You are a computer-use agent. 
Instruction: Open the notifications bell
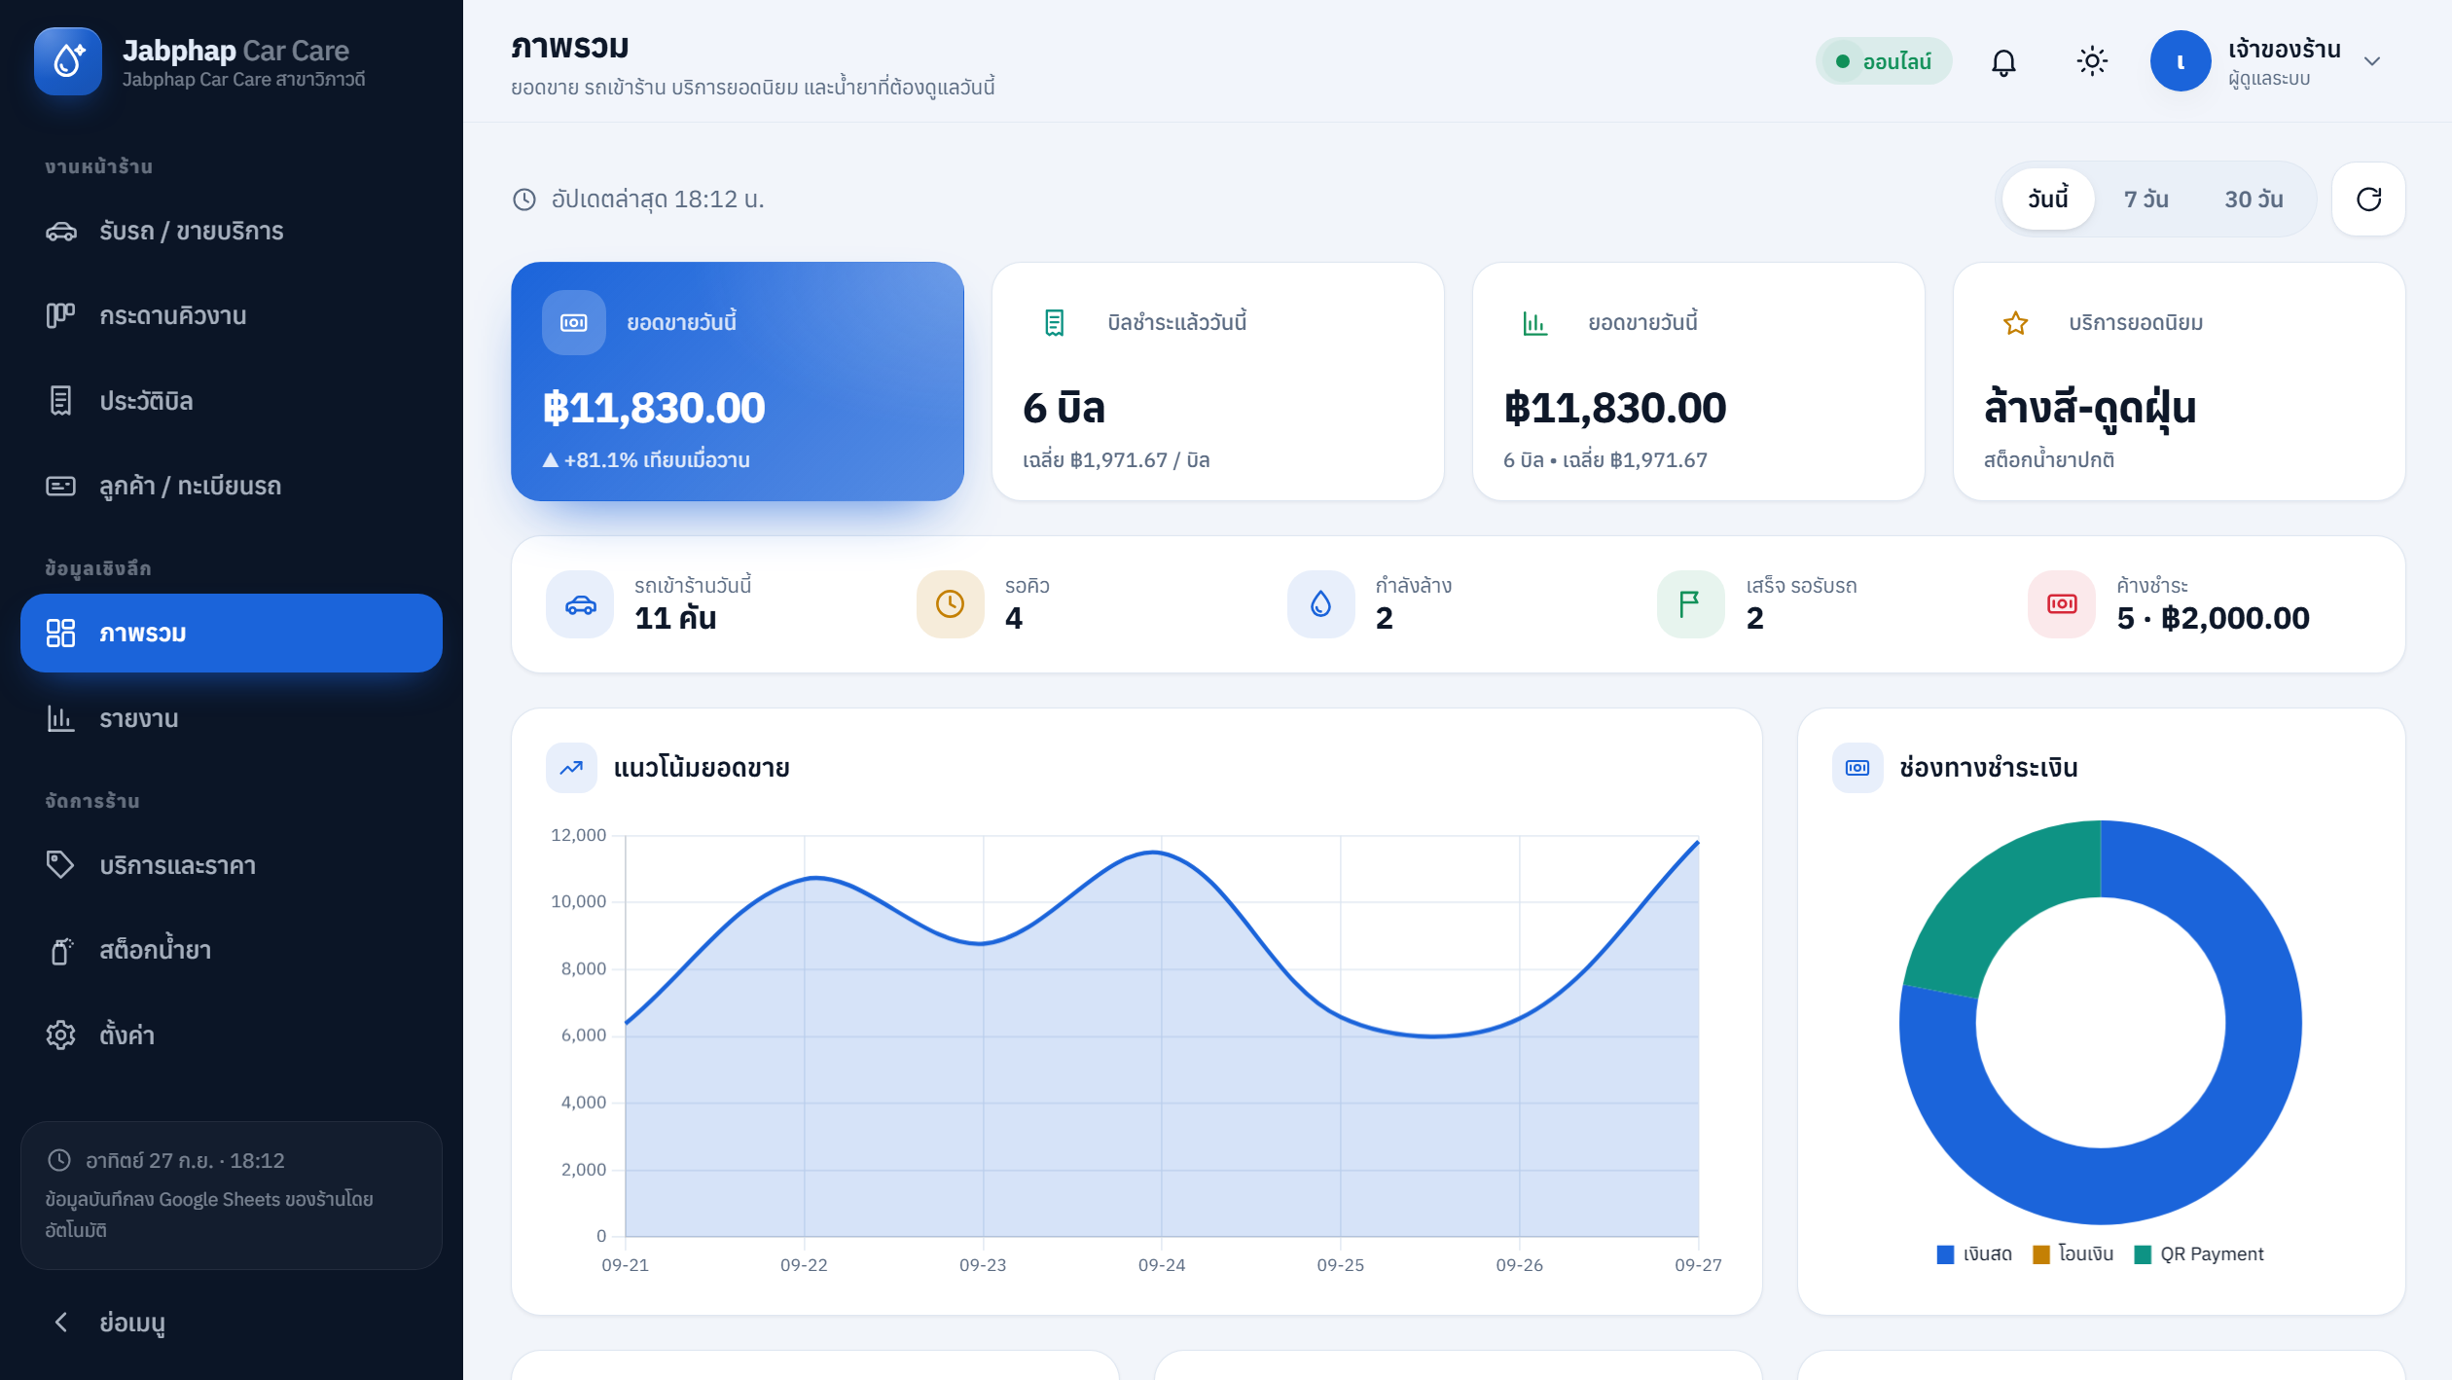pyautogui.click(x=2003, y=61)
